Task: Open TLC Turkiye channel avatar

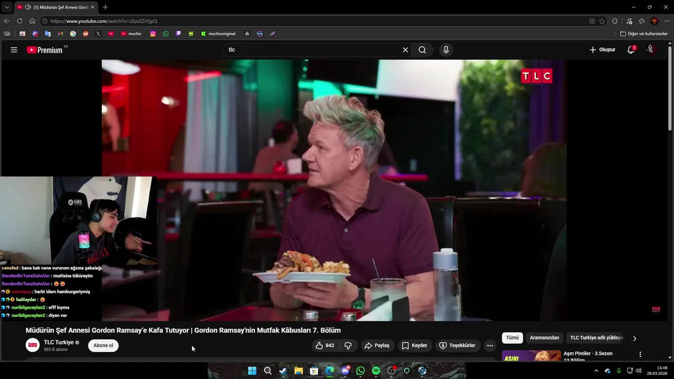Action: 33,346
